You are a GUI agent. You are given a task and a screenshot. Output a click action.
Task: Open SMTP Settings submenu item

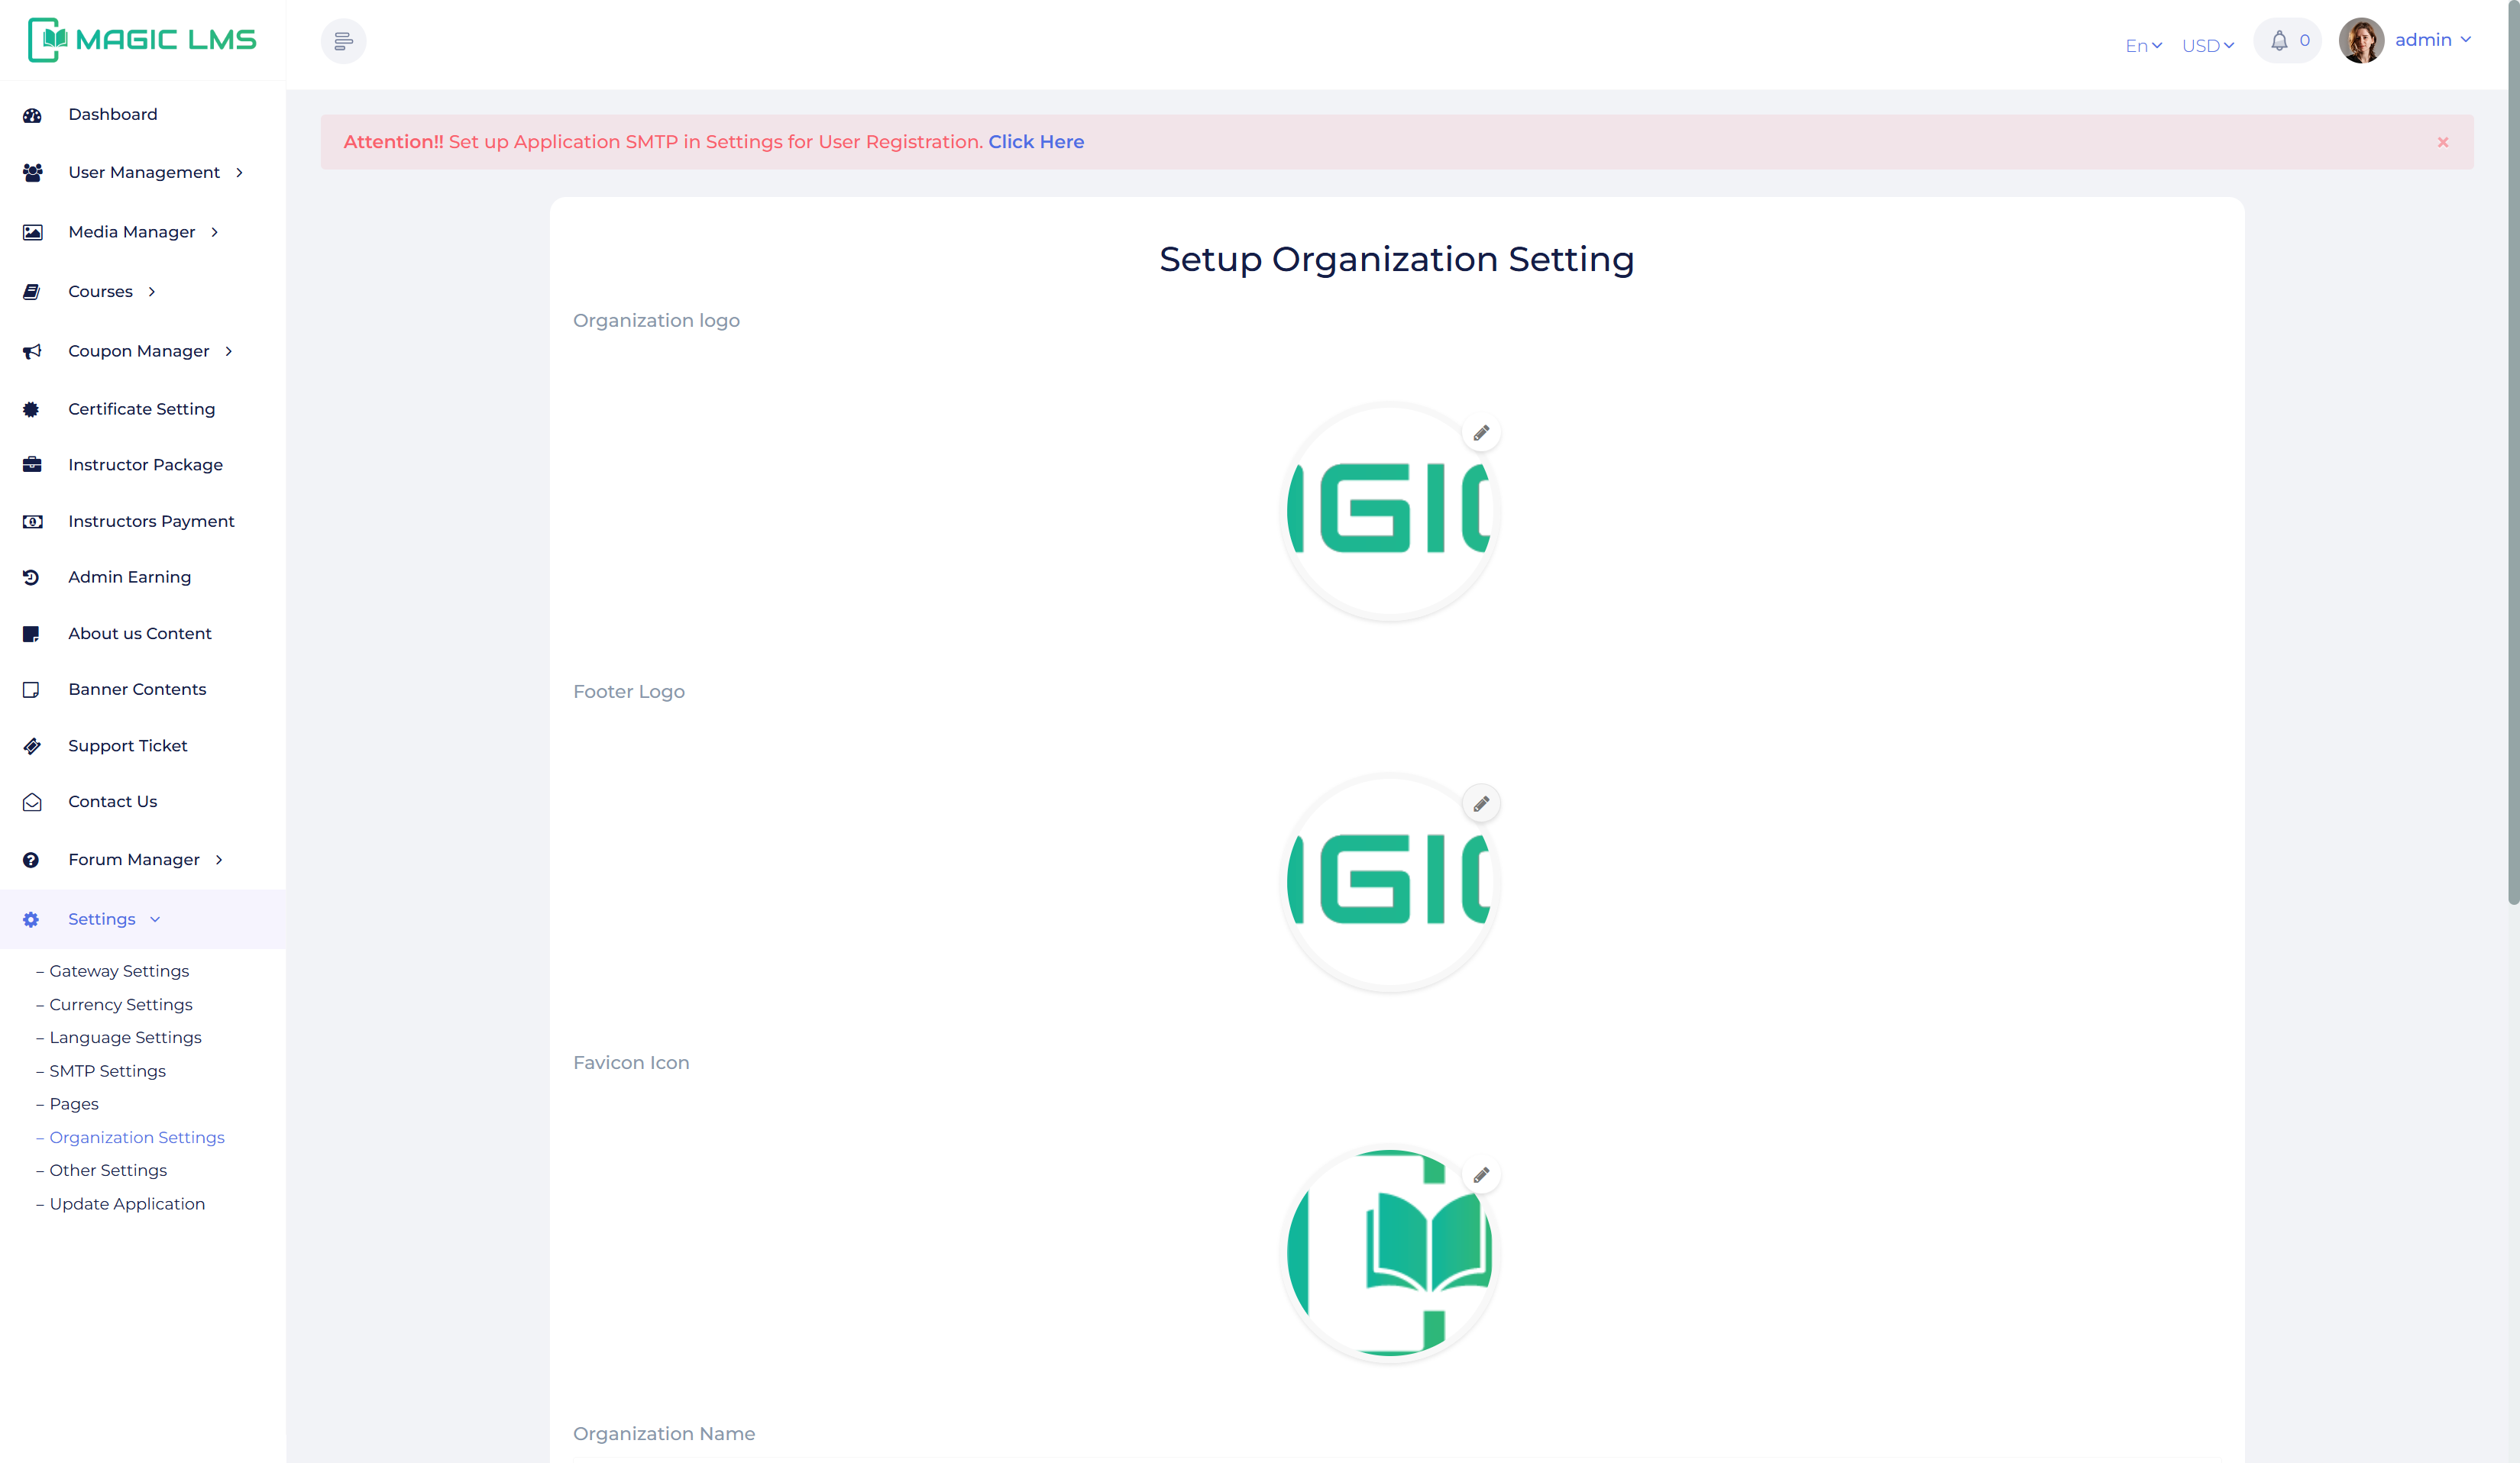(108, 1071)
